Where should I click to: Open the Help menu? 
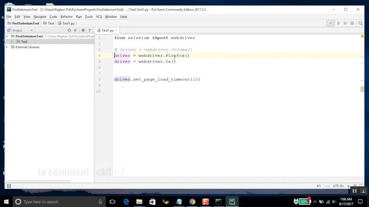coord(123,17)
